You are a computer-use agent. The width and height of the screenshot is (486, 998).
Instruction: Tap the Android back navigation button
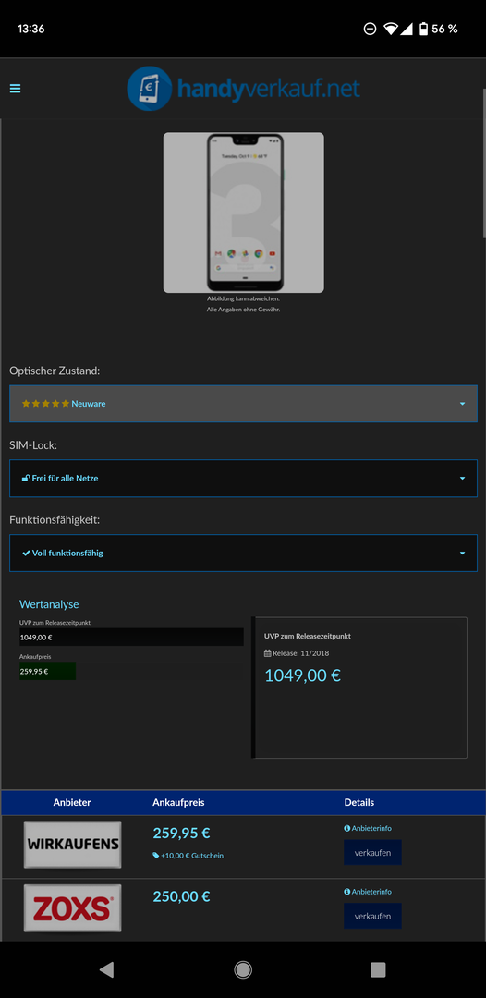coord(106,969)
